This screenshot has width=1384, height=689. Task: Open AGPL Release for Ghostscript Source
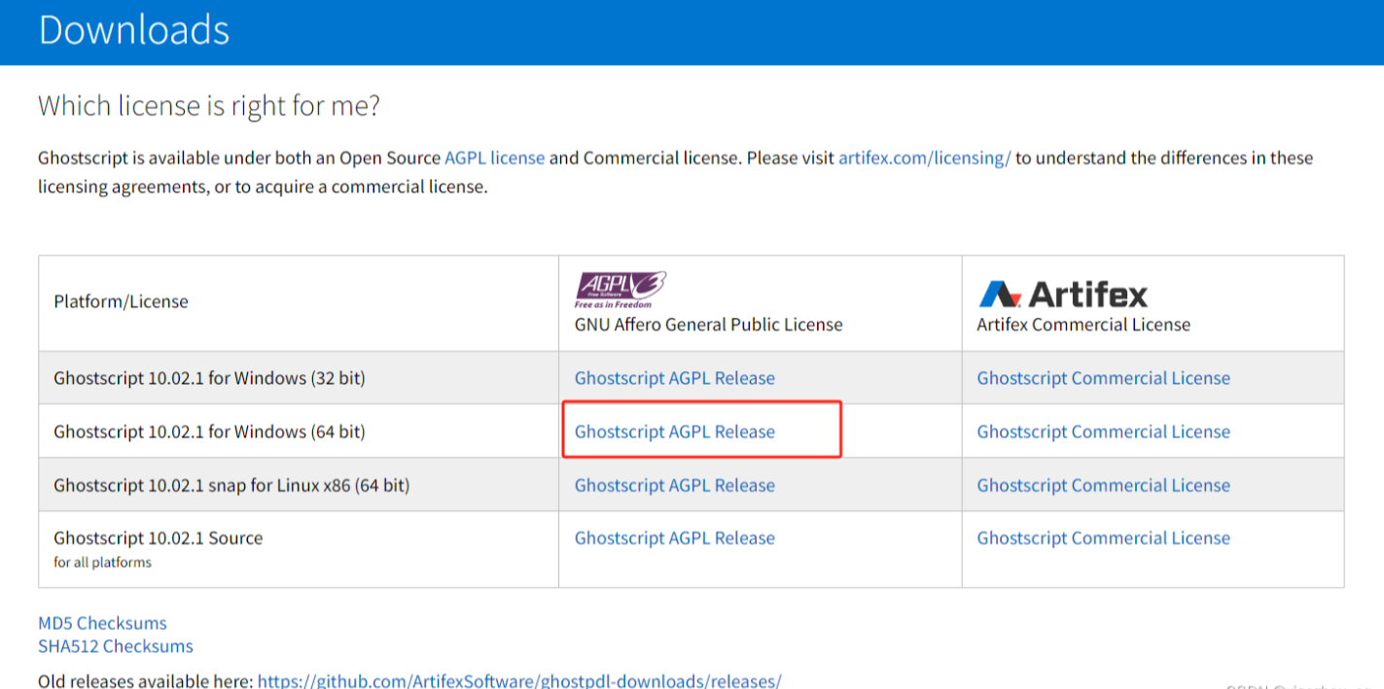(674, 537)
